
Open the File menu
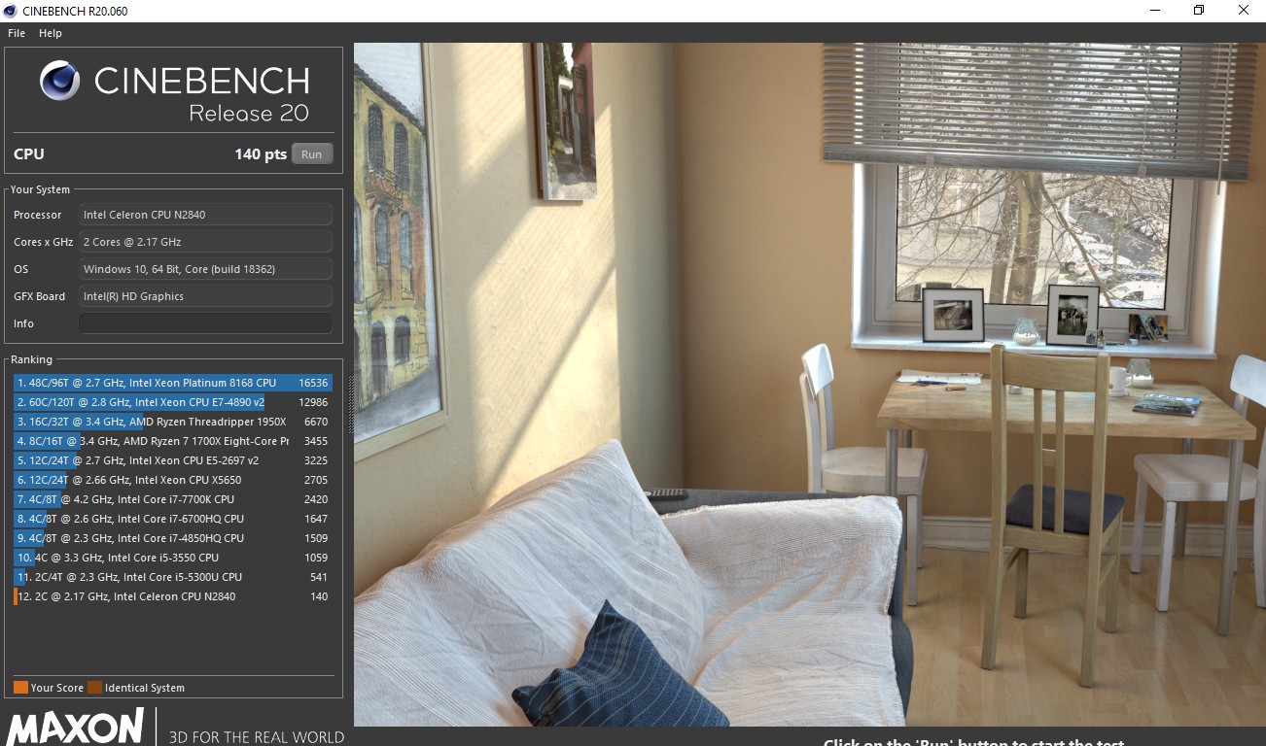click(17, 33)
